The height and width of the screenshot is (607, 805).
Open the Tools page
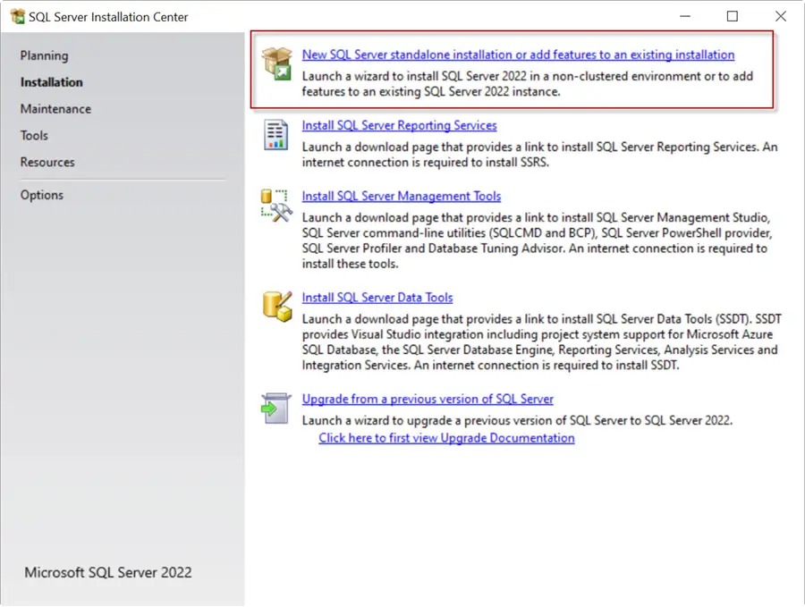tap(34, 136)
